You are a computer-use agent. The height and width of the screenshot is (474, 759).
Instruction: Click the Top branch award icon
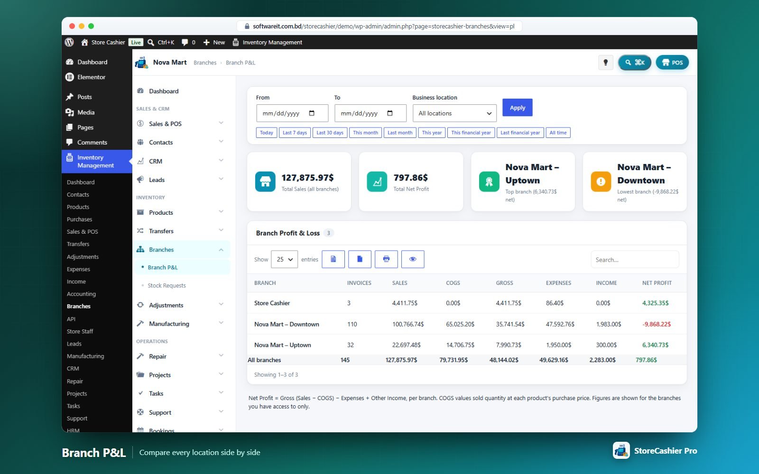[x=489, y=182]
